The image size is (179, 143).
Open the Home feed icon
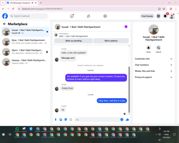(72, 16)
